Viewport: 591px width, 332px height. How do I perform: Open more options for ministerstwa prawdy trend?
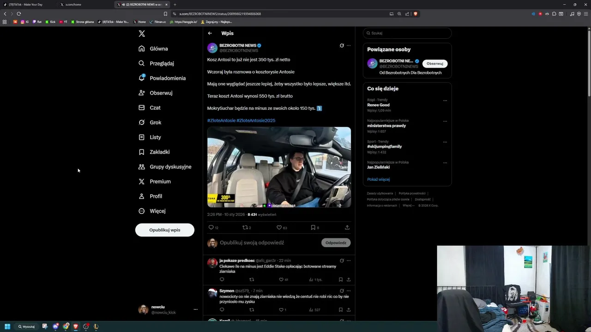(445, 121)
